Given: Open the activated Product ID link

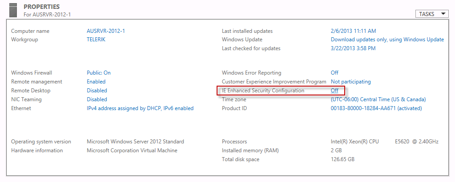Looking at the screenshot, I should click(x=376, y=108).
